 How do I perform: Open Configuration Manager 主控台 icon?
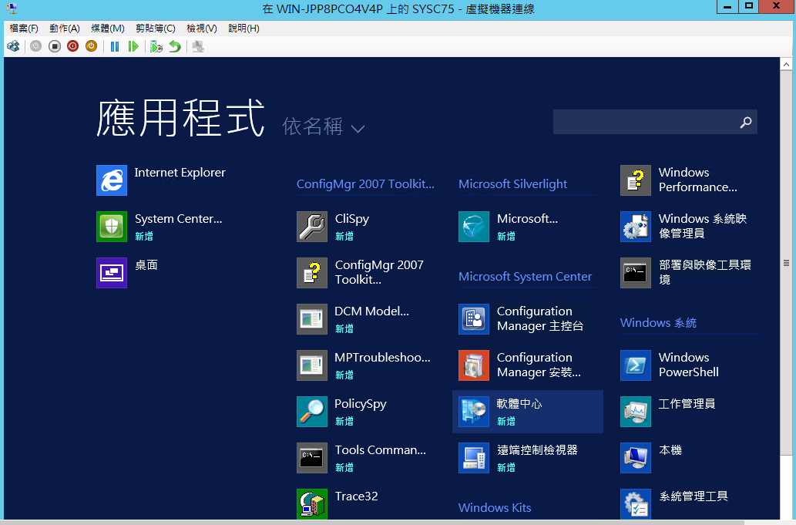pos(474,319)
